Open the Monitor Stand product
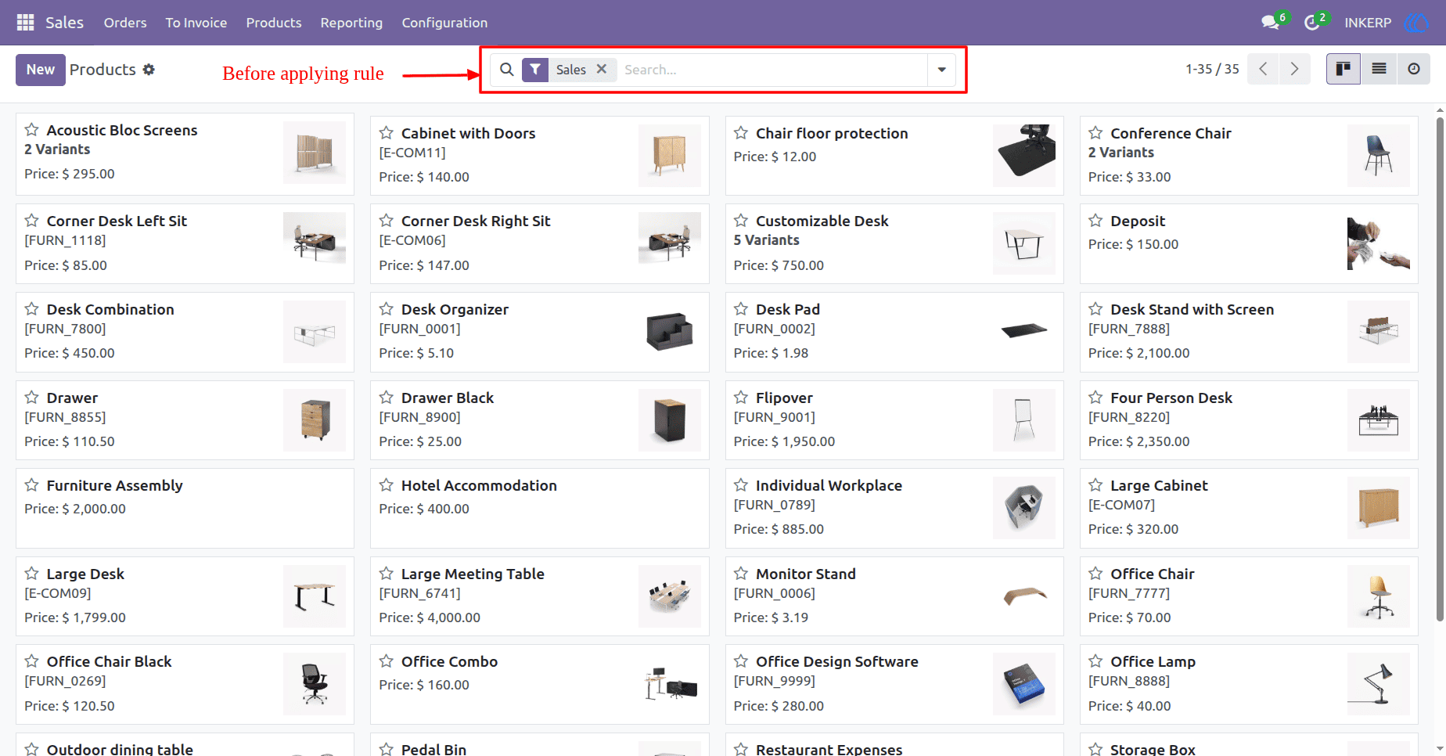 (894, 596)
